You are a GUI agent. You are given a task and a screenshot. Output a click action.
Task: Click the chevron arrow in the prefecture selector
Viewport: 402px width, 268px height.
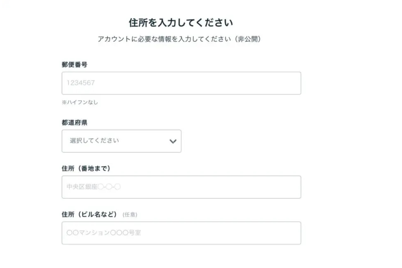click(172, 141)
